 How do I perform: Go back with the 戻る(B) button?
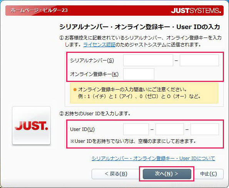[x=116, y=174]
